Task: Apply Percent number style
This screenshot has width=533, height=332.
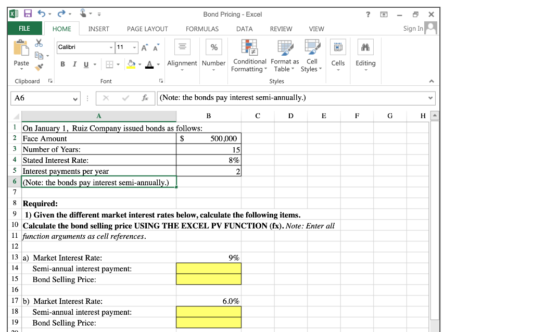Action: pos(213,47)
